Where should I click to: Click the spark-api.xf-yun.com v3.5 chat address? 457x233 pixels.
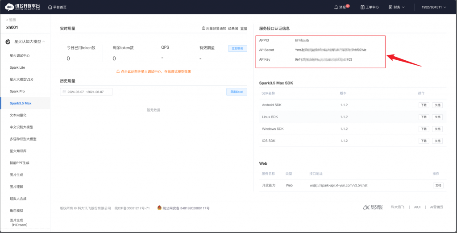(x=338, y=186)
